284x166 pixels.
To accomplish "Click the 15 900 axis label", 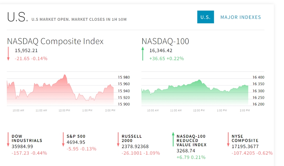I will point(124,104).
